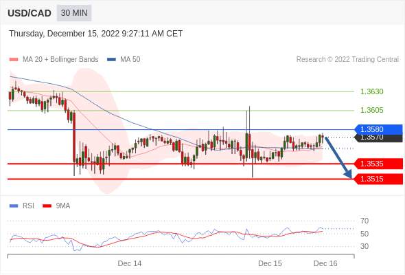Click the 1.3535 red support tag
This screenshot has width=405, height=275.
click(x=379, y=164)
